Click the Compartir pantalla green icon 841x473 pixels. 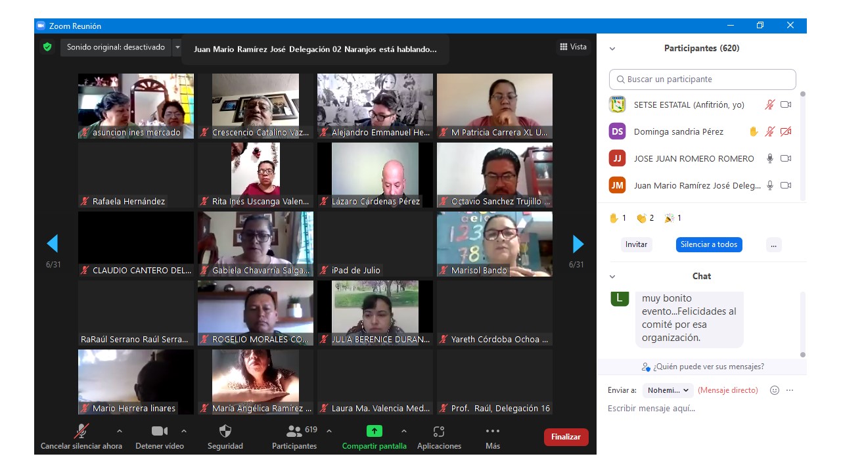374,432
